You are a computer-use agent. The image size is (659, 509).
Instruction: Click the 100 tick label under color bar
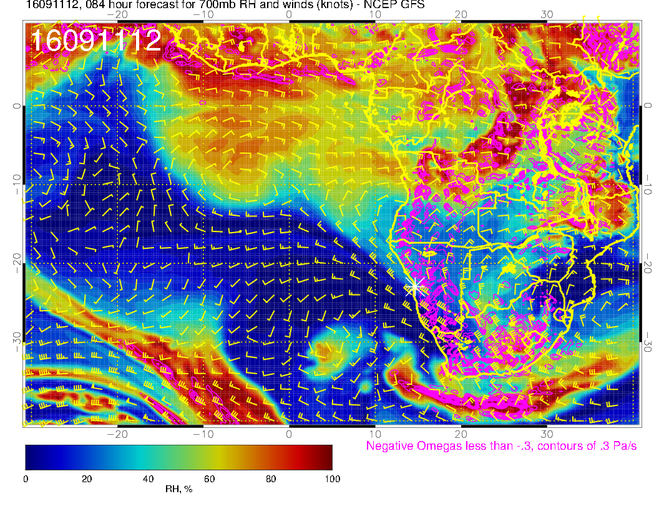point(333,479)
